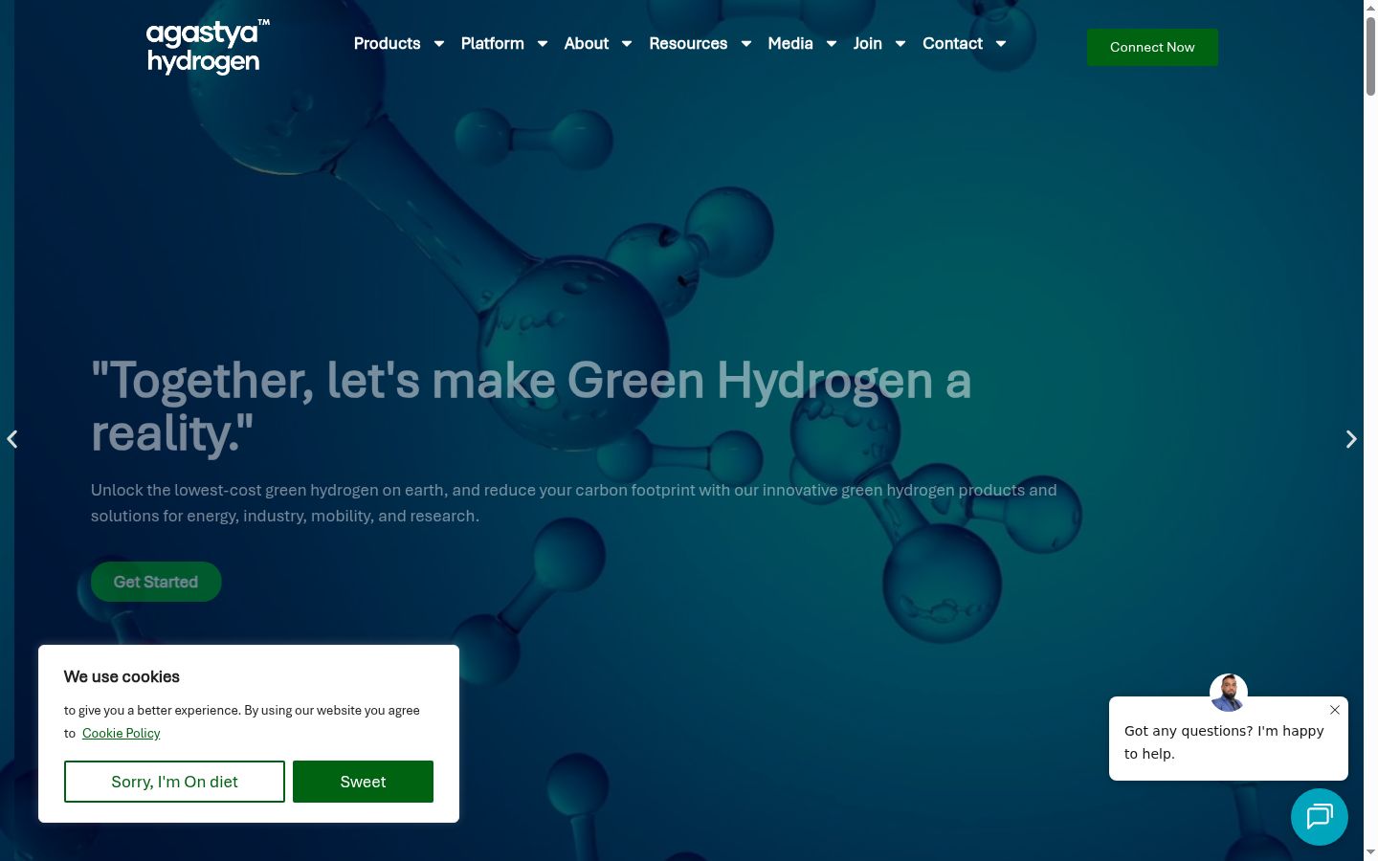Accept cookies with the Sweet button
Screen dimensions: 1378x861
(363, 782)
